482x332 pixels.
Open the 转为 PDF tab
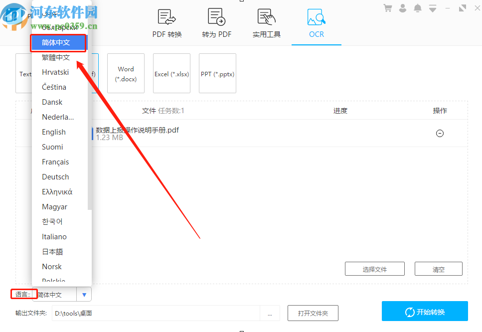[x=217, y=23]
